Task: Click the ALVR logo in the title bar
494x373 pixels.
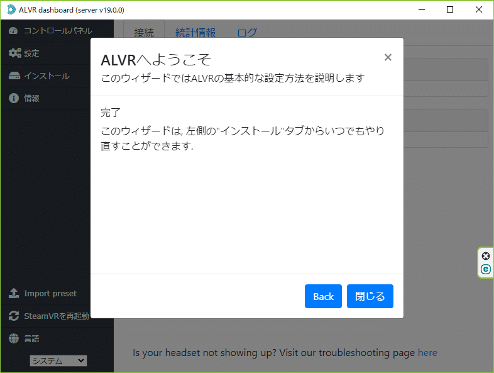Action: (x=11, y=10)
